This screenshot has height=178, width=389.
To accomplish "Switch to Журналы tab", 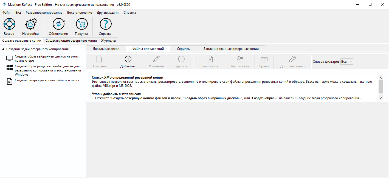I will point(108,41).
